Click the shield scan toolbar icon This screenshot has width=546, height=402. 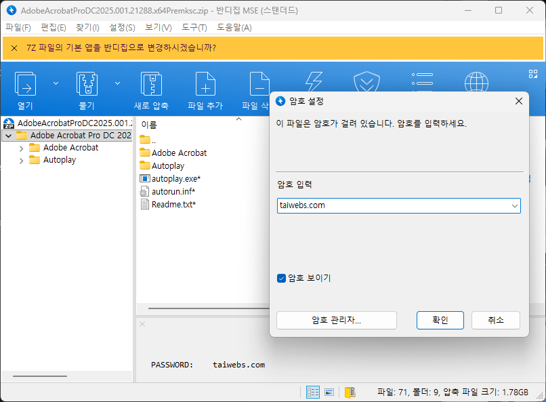(x=366, y=82)
